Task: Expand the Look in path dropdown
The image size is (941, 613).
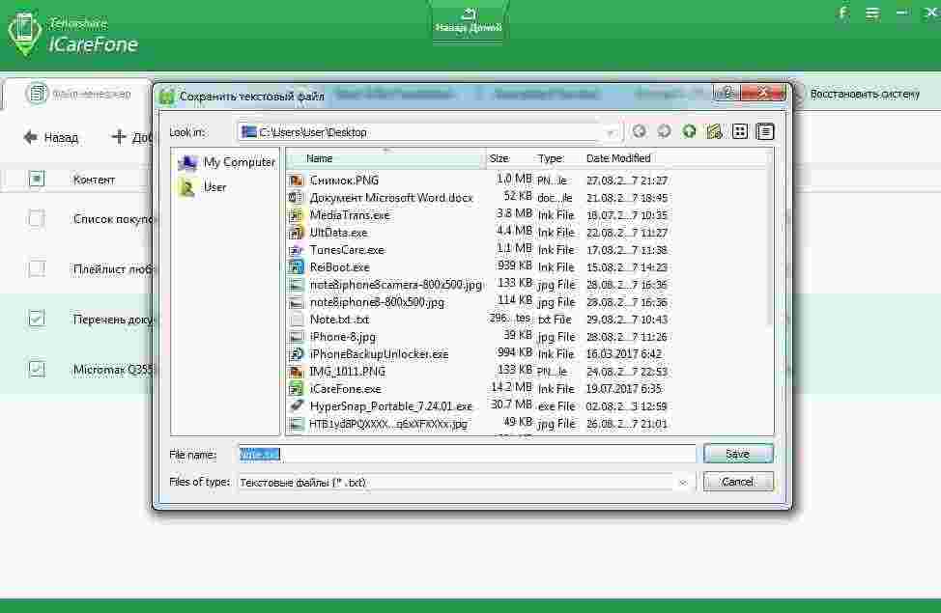Action: pos(611,132)
